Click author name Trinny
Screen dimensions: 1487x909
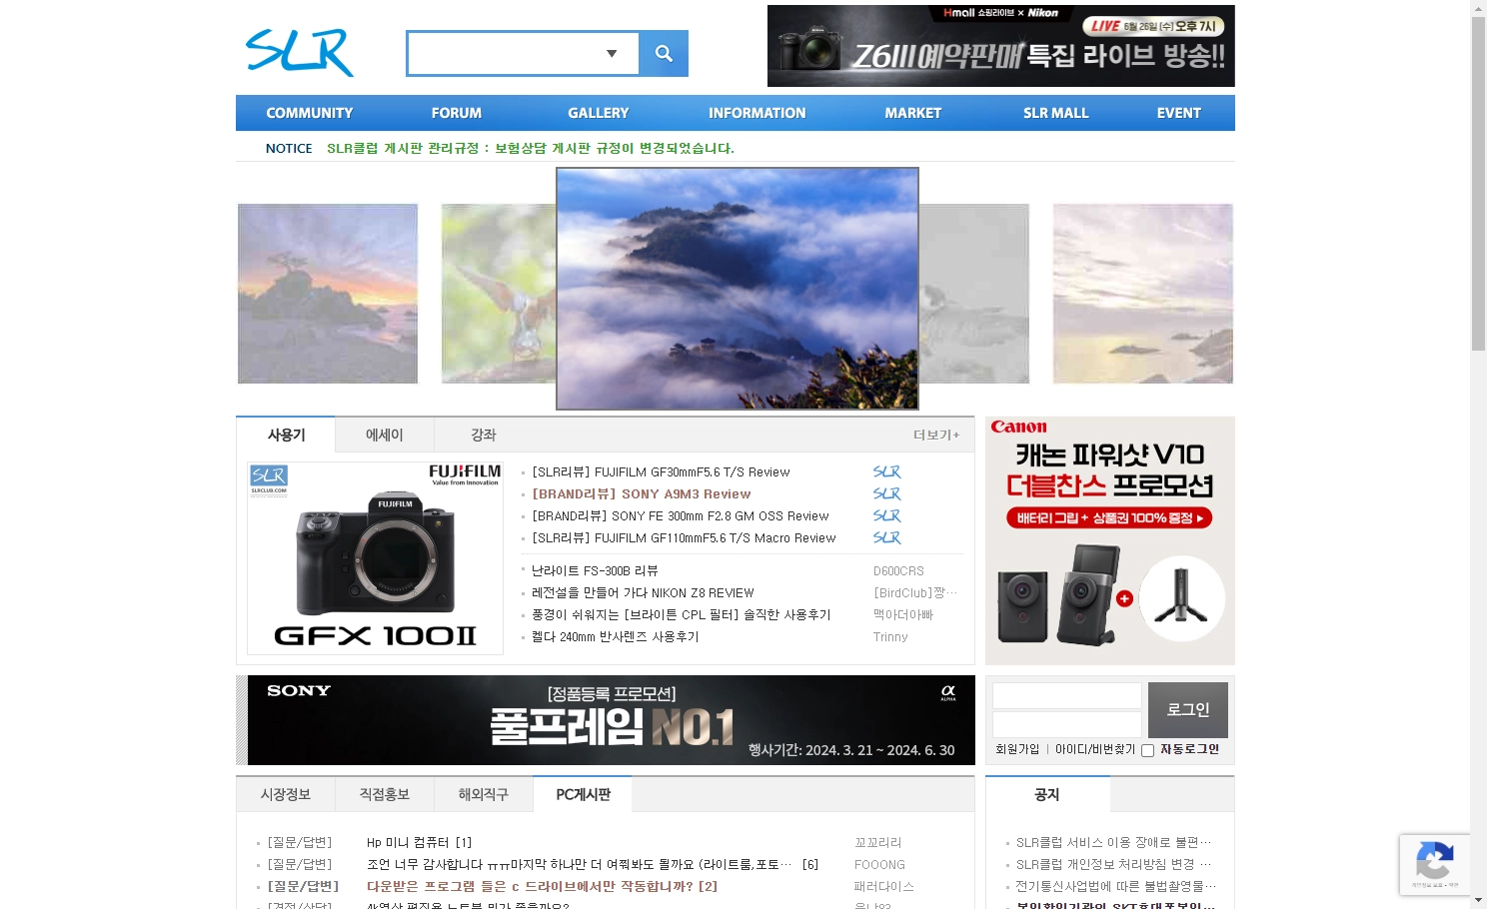click(890, 637)
